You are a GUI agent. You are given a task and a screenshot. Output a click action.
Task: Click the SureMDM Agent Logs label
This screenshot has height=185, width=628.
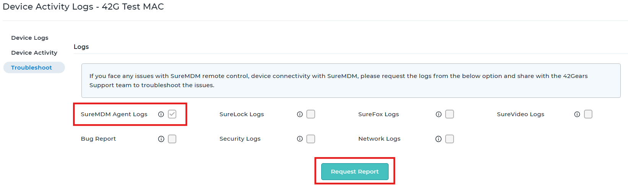pyautogui.click(x=114, y=114)
